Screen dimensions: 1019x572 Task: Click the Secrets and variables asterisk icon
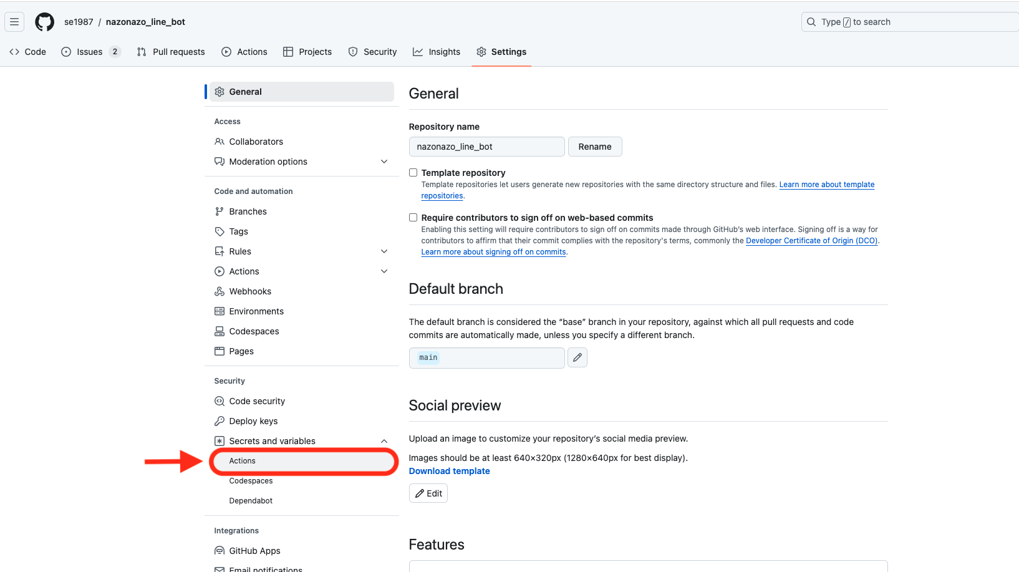point(220,441)
